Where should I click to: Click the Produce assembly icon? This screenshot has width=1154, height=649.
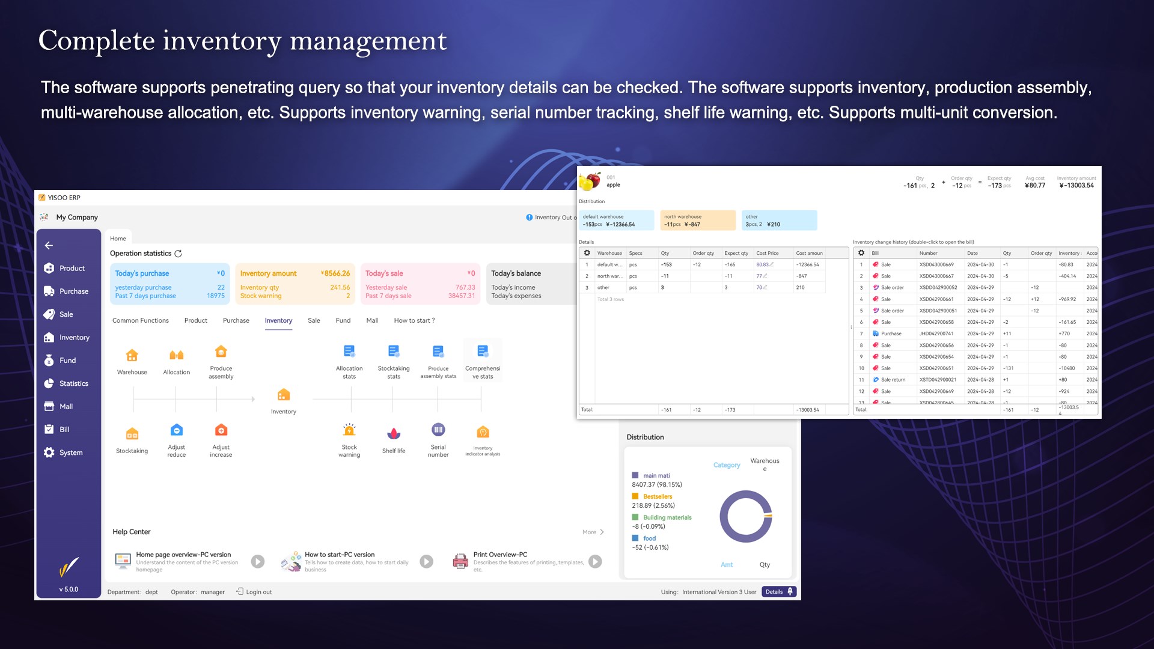point(221,352)
